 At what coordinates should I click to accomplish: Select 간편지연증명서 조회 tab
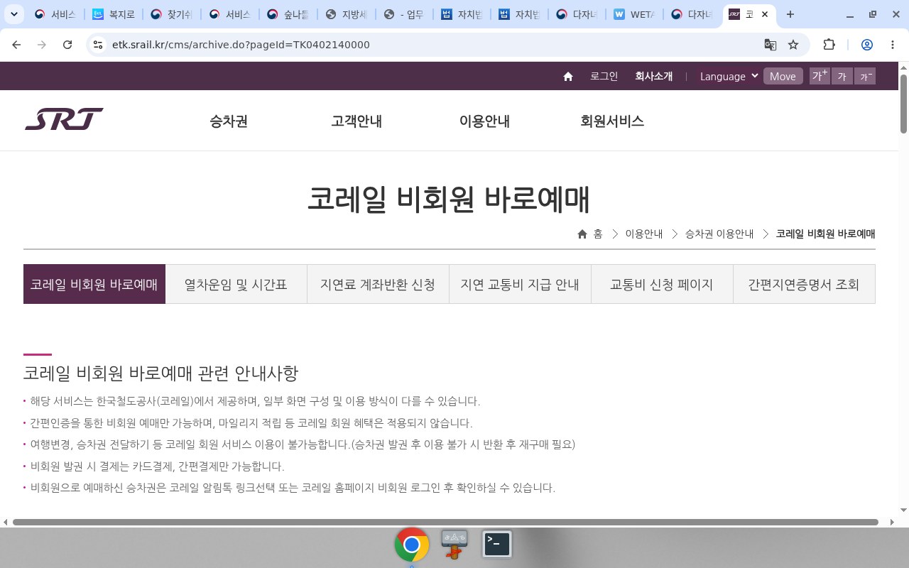(x=804, y=284)
